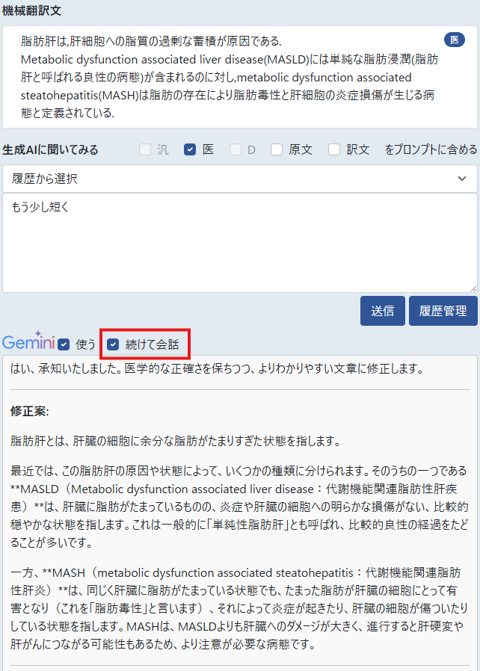Click the 生成AIに聞いてみる label
This screenshot has height=671, width=480.
pos(50,149)
